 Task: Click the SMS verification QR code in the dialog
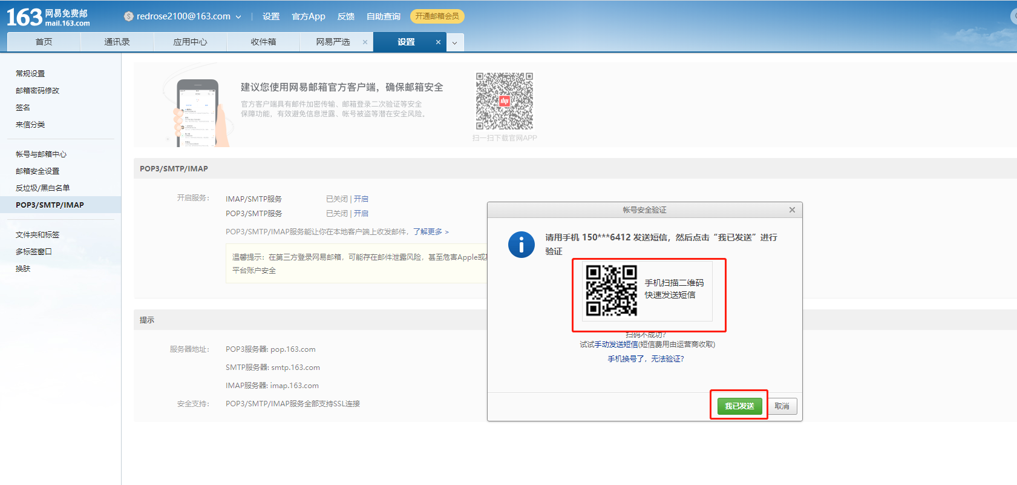(x=612, y=291)
